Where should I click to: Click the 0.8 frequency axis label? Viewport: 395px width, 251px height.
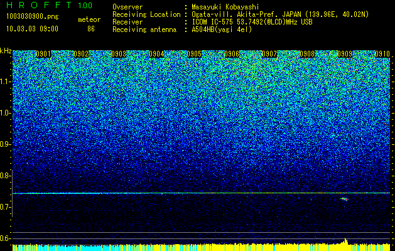(x=5, y=176)
